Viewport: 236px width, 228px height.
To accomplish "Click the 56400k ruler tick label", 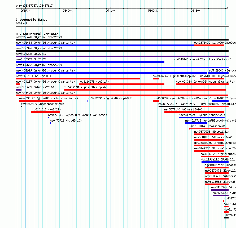I will coord(68,11).
